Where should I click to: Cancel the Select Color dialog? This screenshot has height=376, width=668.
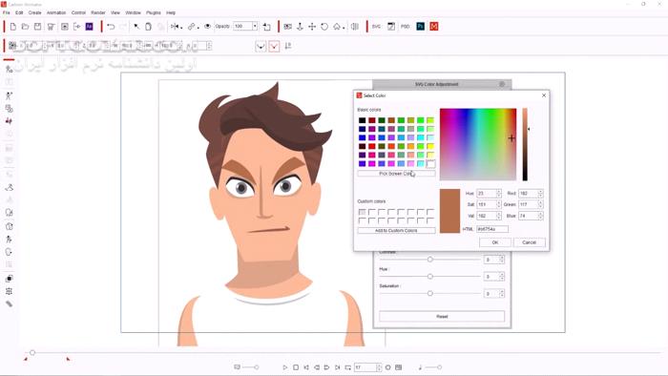click(529, 242)
